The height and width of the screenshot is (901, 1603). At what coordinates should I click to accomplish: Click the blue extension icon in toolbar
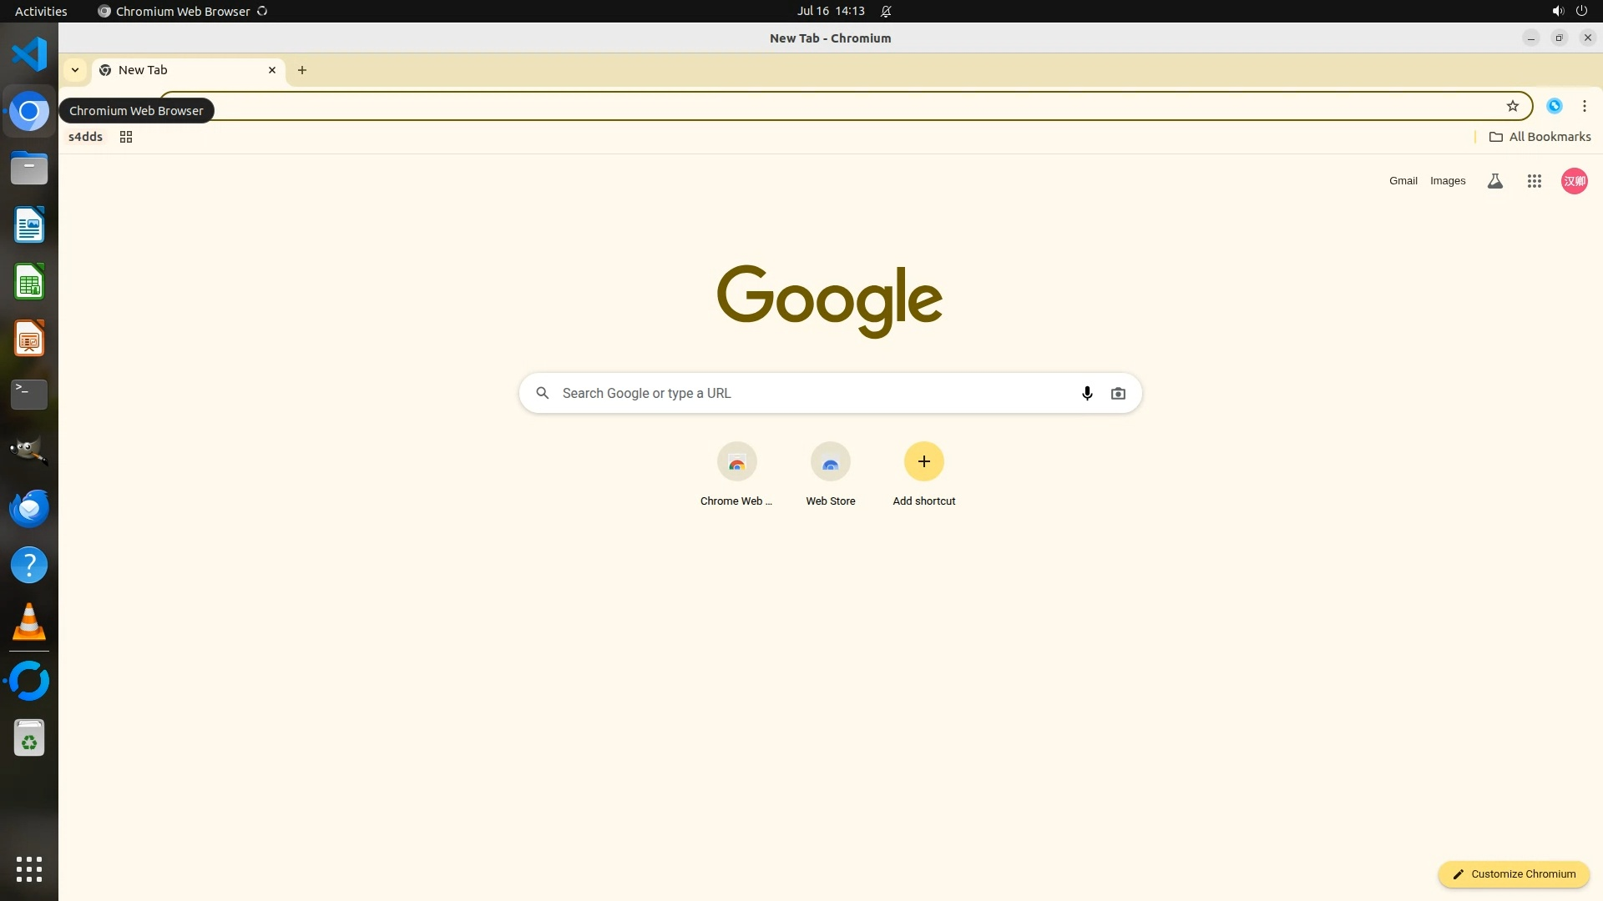coord(1554,106)
